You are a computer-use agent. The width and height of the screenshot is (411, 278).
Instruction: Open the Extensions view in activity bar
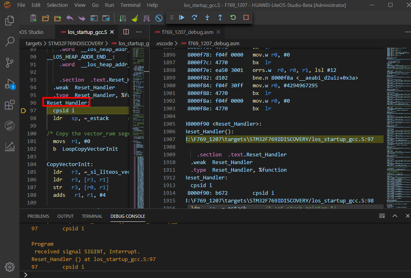(9, 105)
